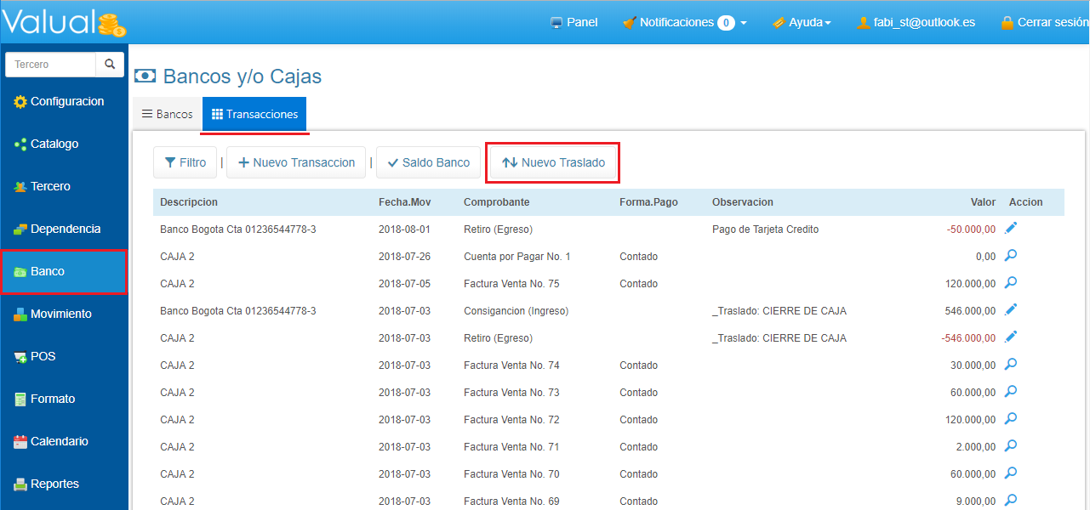Image resolution: width=1090 pixels, height=510 pixels.
Task: Click the pencil edit icon for Pago de Tarjeta Credito
Action: point(1011,228)
